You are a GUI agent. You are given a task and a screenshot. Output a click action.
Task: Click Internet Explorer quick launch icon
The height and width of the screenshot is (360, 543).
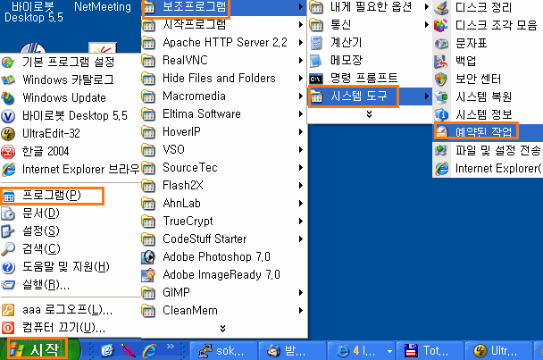(150, 351)
